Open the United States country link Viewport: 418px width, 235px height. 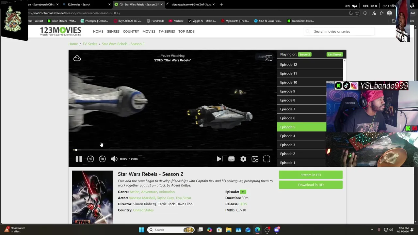pyautogui.click(x=143, y=210)
